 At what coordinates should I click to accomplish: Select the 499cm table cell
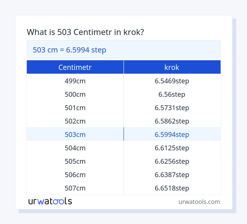click(x=75, y=81)
